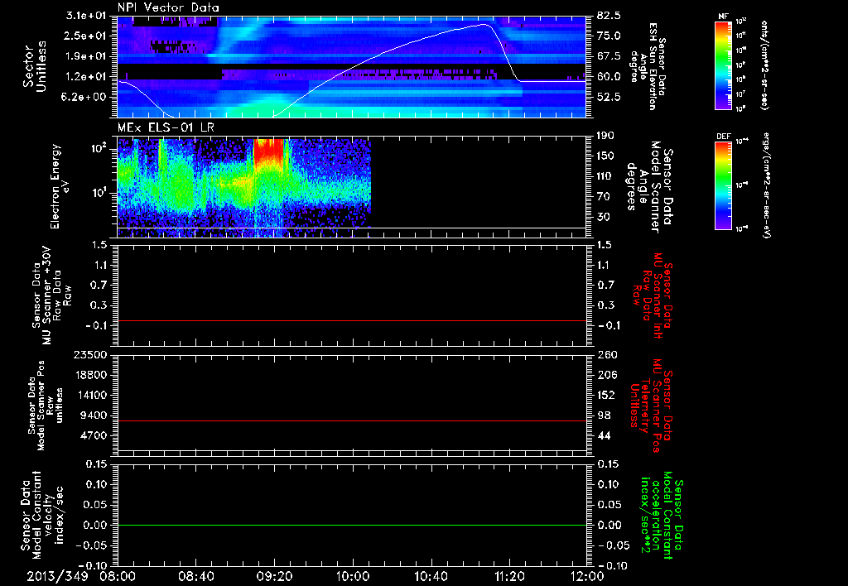The width and height of the screenshot is (848, 586).
Task: Click the '260' telemetry axis tick
Action: (606, 355)
